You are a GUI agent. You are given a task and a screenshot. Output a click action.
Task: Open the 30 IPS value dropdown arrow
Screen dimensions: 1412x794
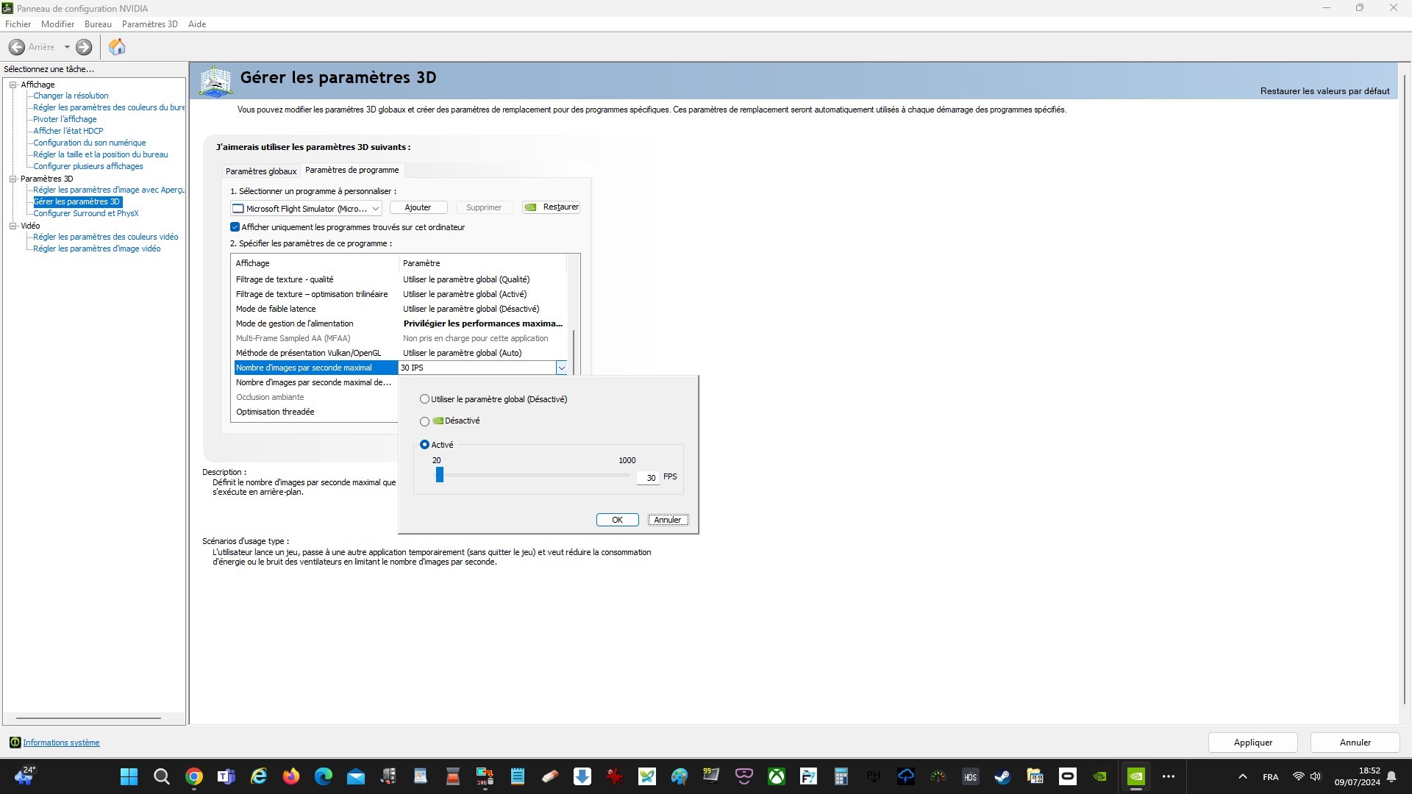[561, 368]
